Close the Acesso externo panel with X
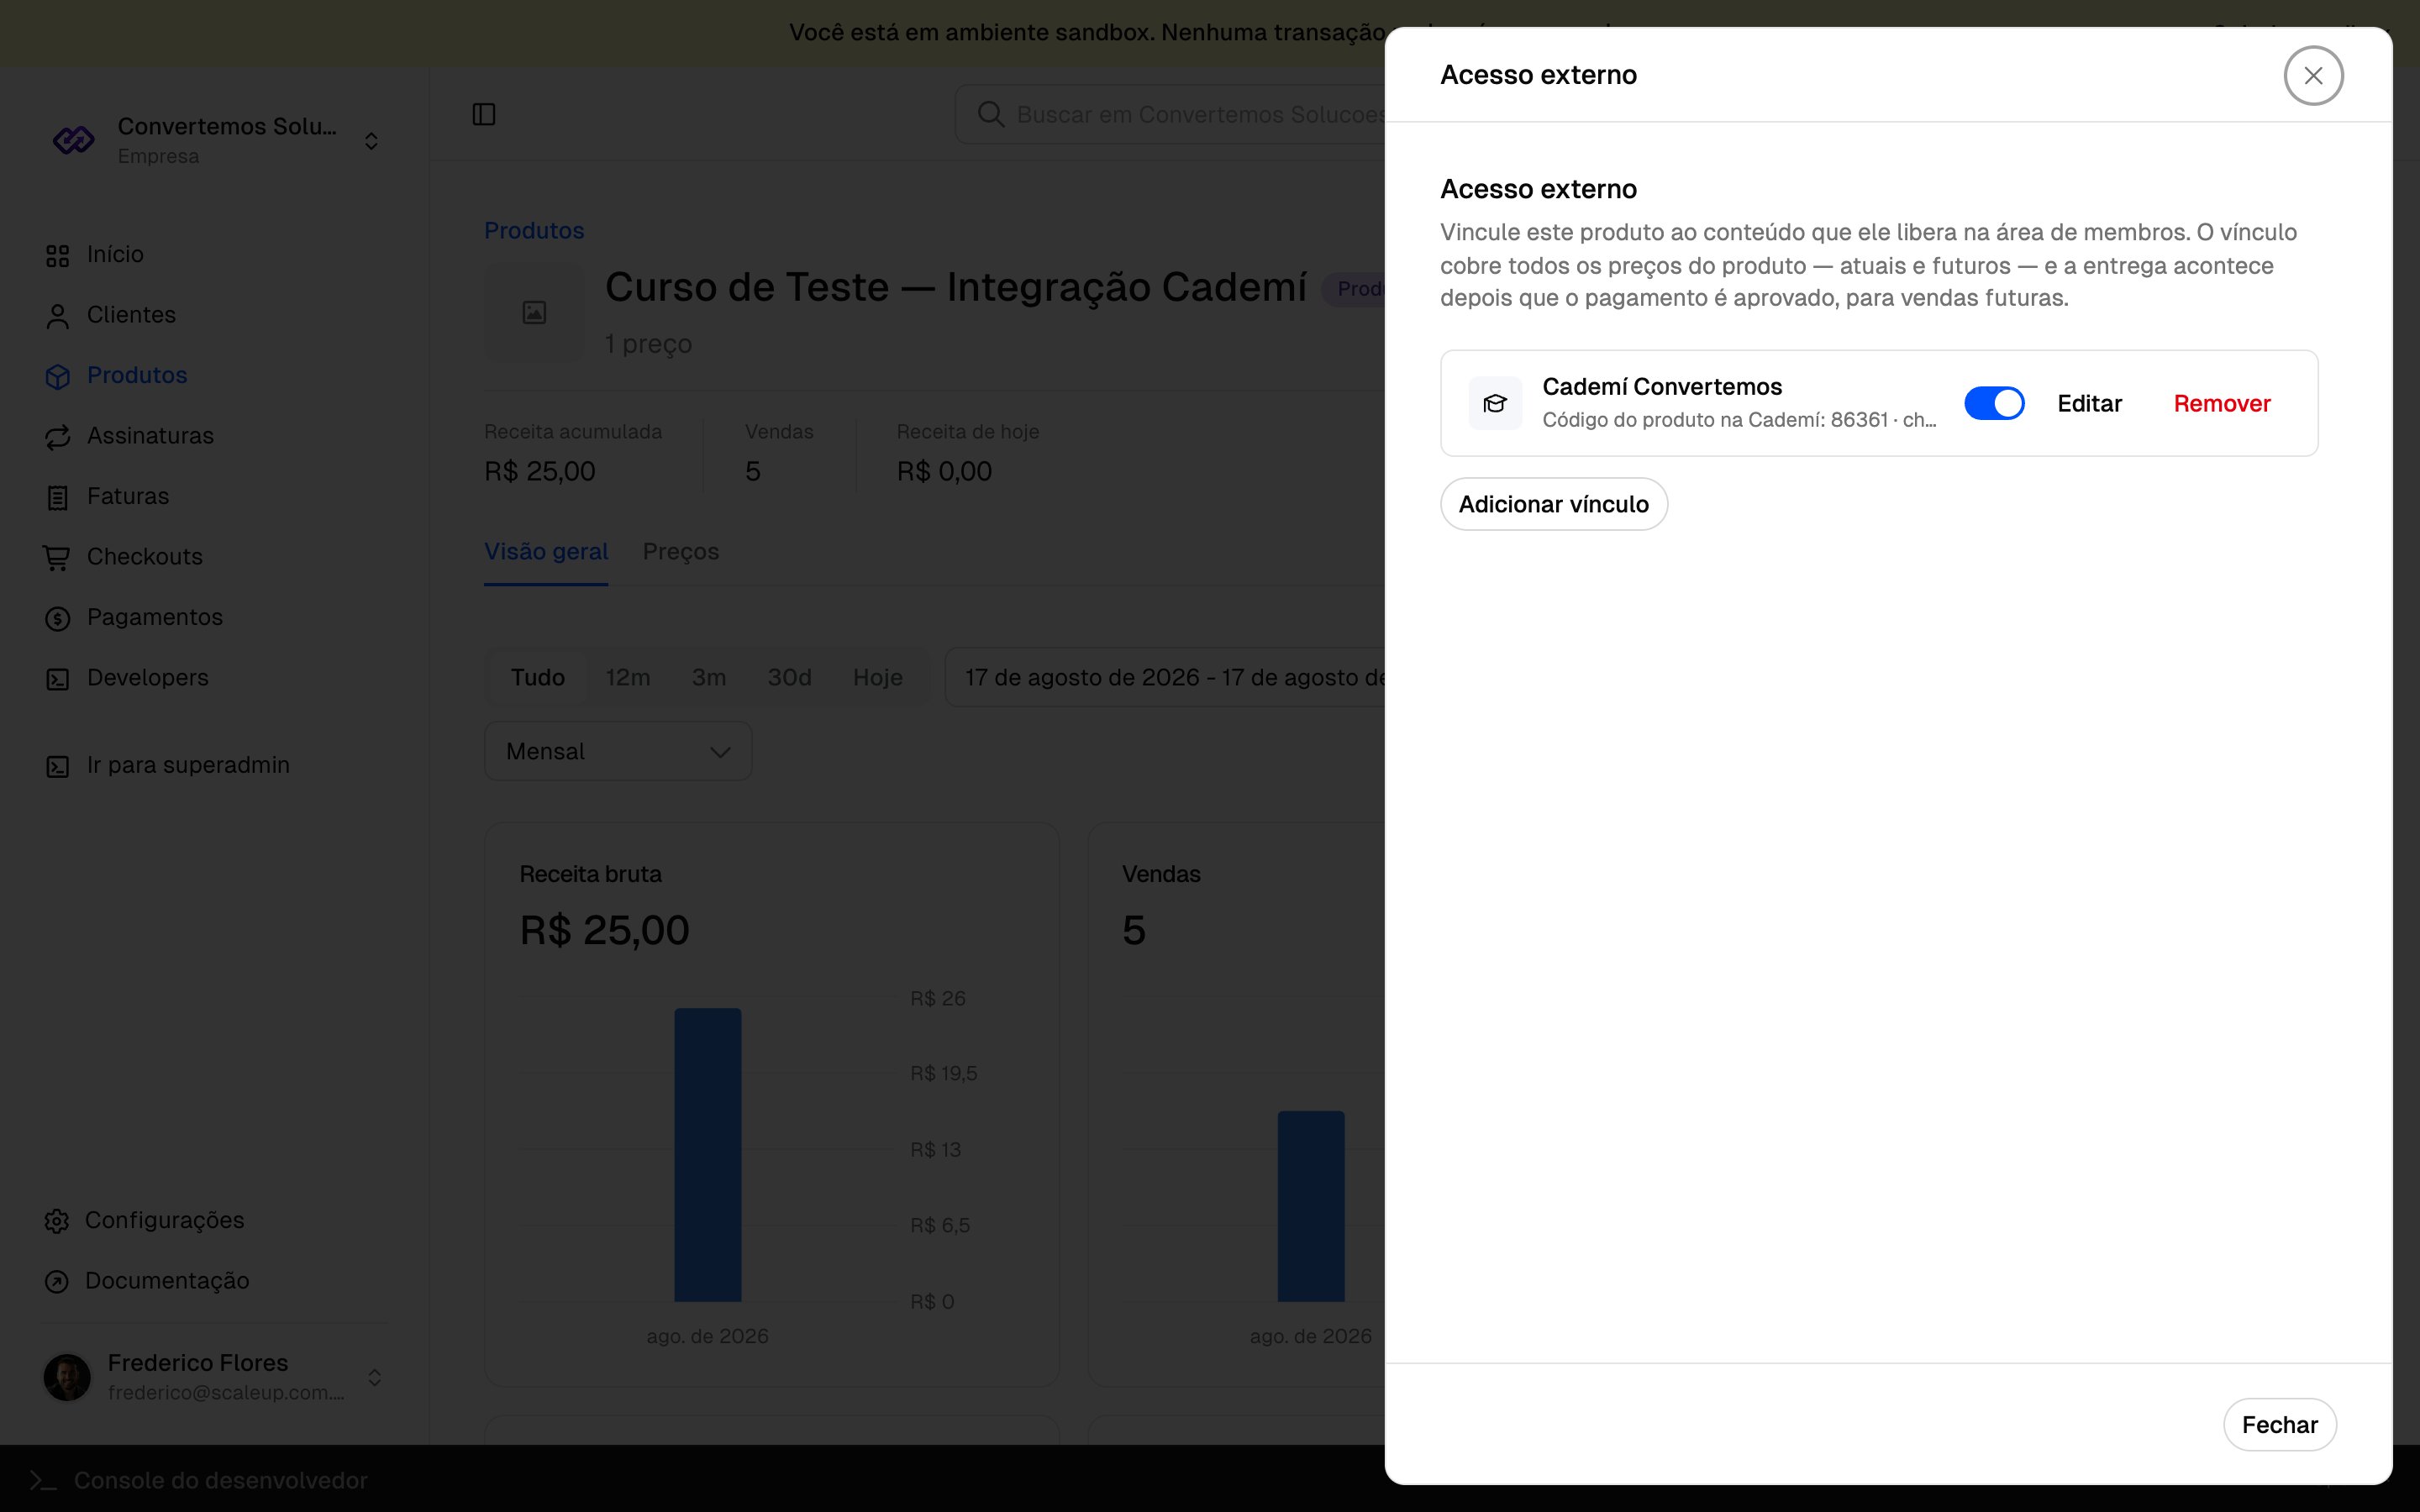This screenshot has width=2420, height=1512. coord(2313,75)
